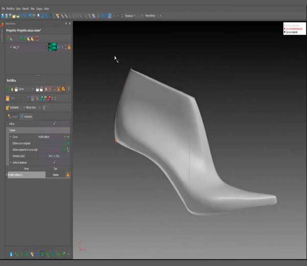Click the red square icon under the project name
307x266 pixels.
coord(37,38)
